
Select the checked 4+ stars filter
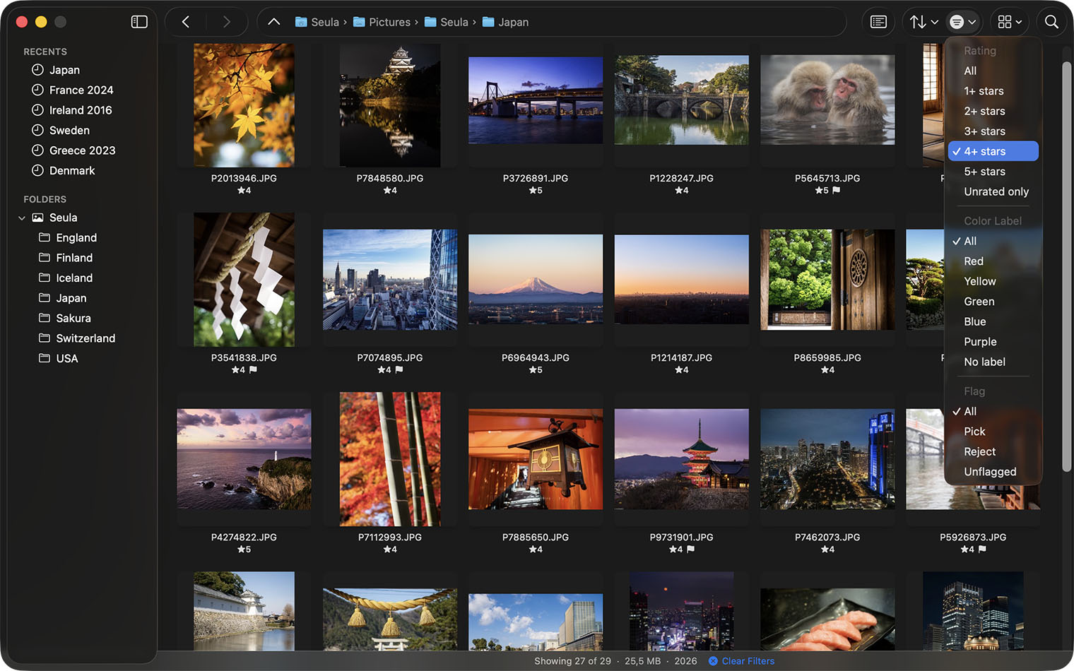tap(993, 151)
